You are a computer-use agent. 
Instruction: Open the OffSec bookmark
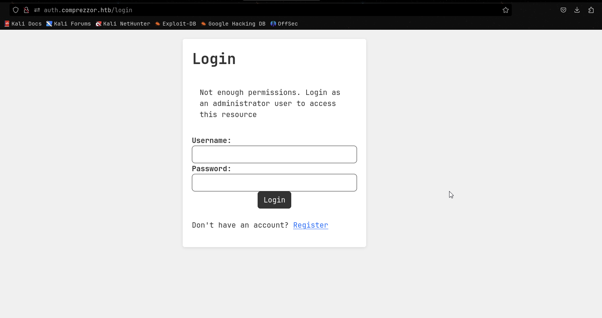click(x=284, y=24)
